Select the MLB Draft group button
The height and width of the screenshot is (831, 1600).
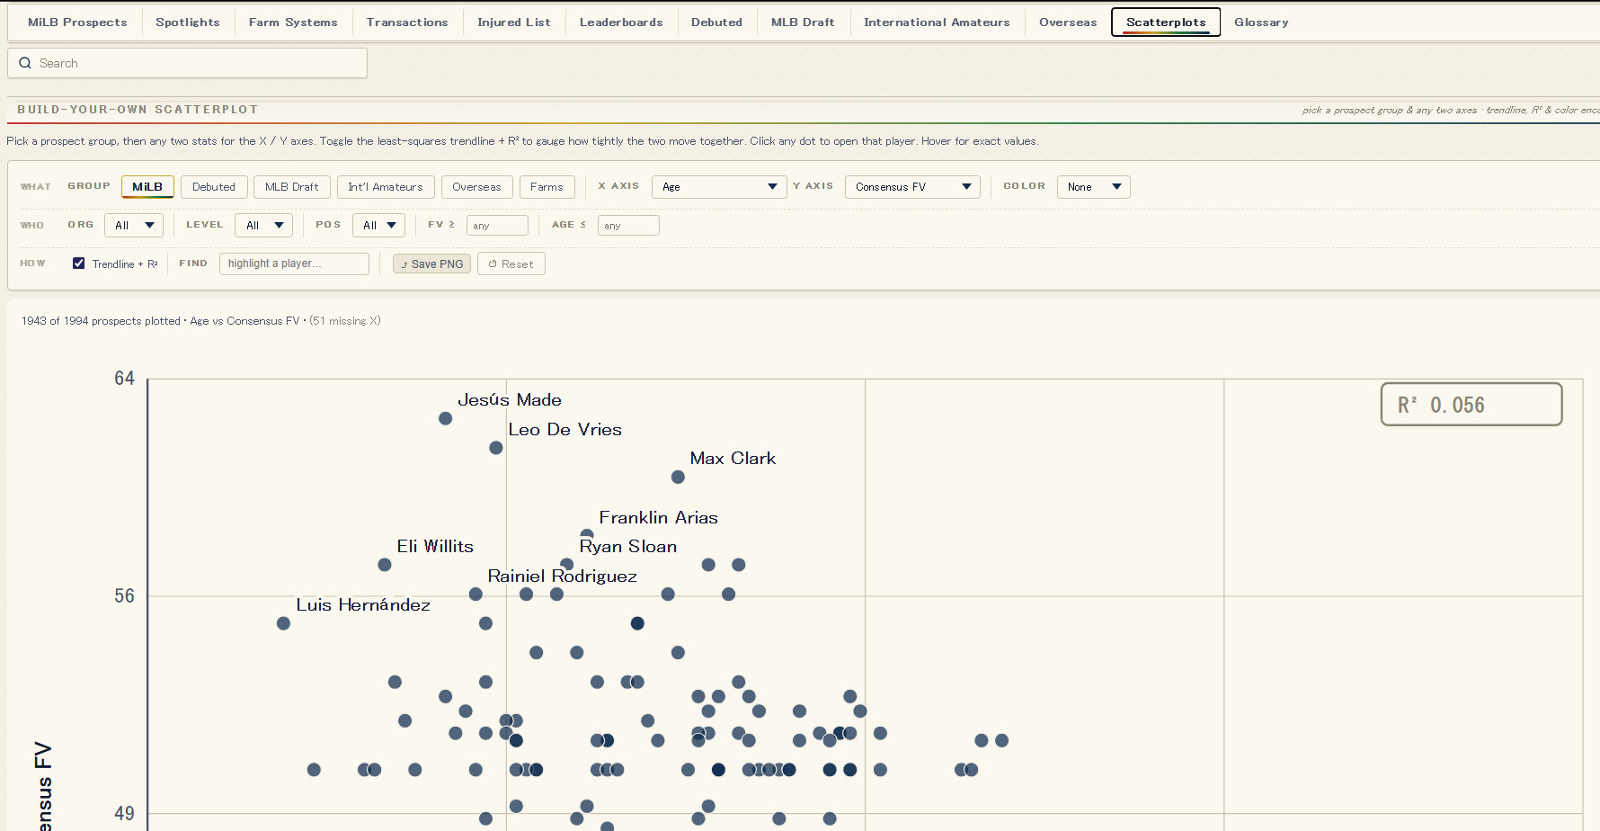(x=292, y=187)
